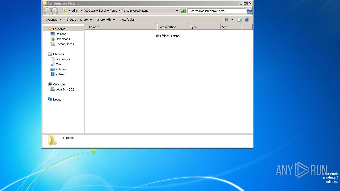Open the Music library
Viewport: 340px width, 191px height.
pyautogui.click(x=59, y=64)
